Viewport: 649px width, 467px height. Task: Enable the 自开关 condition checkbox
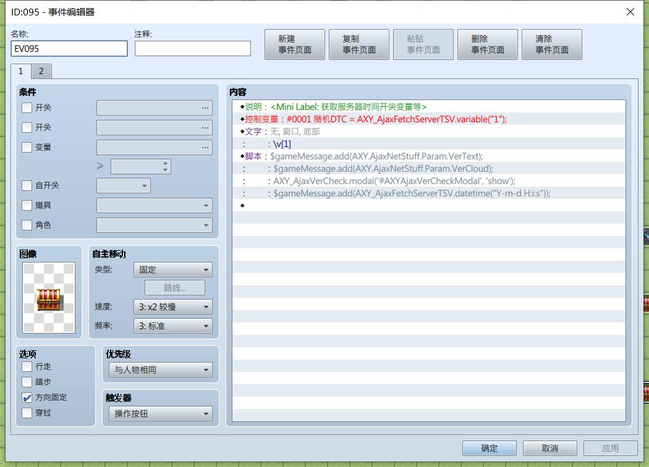(x=27, y=185)
